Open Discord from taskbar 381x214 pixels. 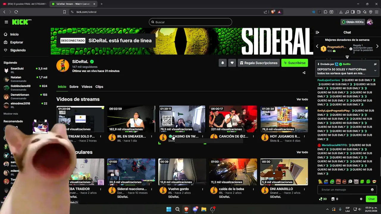pyautogui.click(x=195, y=209)
